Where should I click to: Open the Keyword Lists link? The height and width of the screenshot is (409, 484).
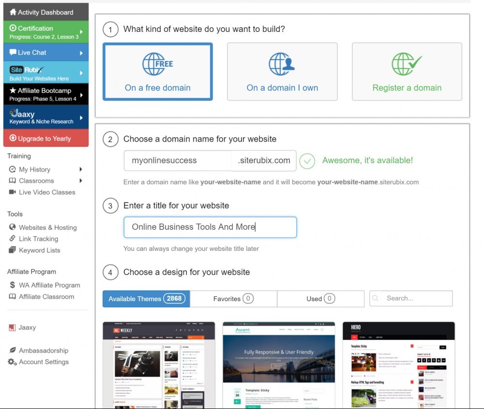[x=40, y=250]
